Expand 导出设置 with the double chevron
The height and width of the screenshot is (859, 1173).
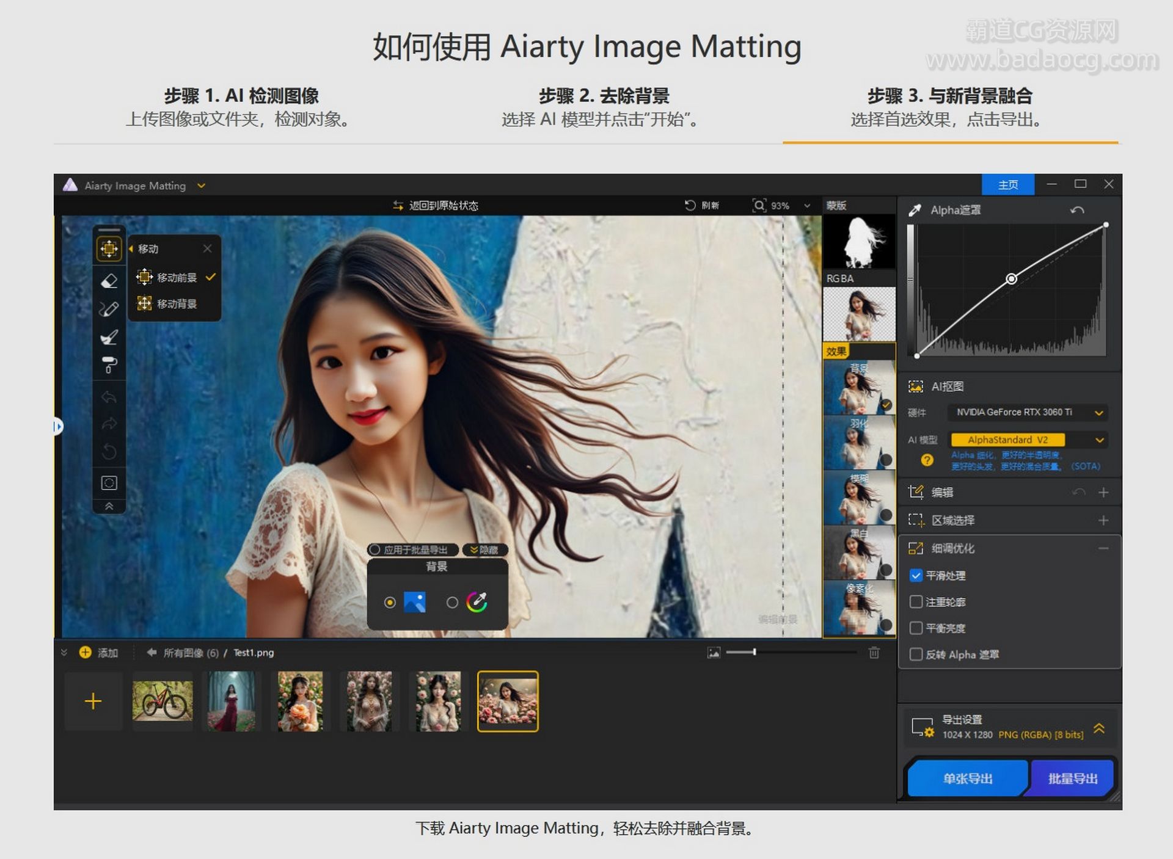click(1098, 728)
